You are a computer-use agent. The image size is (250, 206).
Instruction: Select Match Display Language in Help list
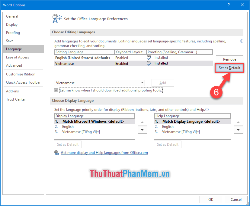pos(192,121)
